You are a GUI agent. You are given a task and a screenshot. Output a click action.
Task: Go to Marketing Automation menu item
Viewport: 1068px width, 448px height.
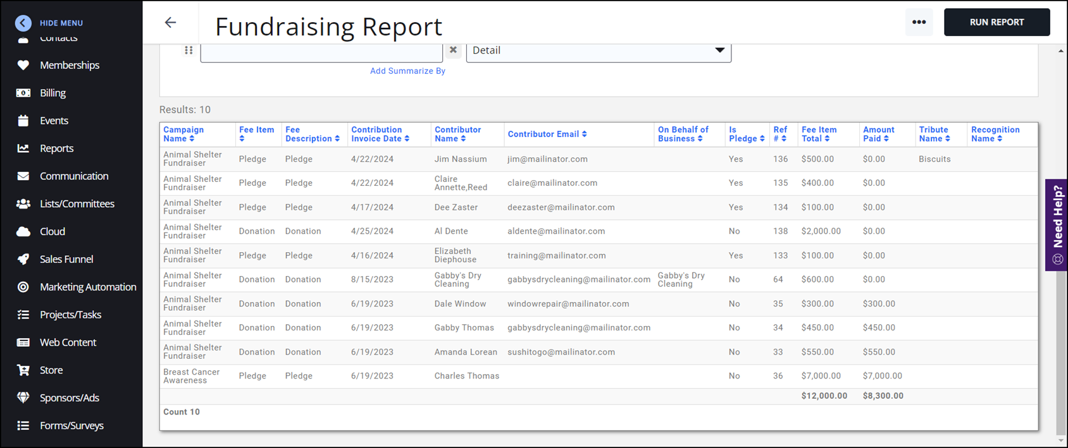[88, 287]
